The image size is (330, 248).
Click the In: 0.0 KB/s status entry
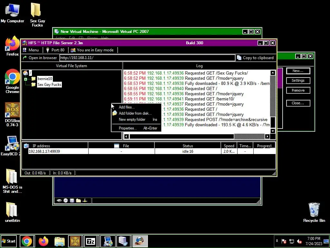pos(62,173)
